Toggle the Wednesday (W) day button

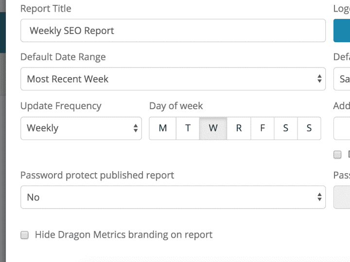tap(213, 128)
